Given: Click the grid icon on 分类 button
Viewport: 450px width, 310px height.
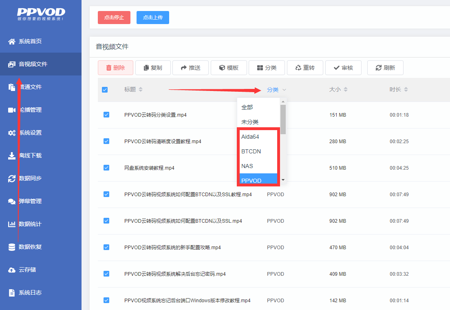Looking at the screenshot, I should tap(260, 68).
